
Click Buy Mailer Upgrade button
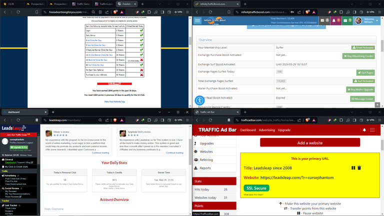coord(360,89)
